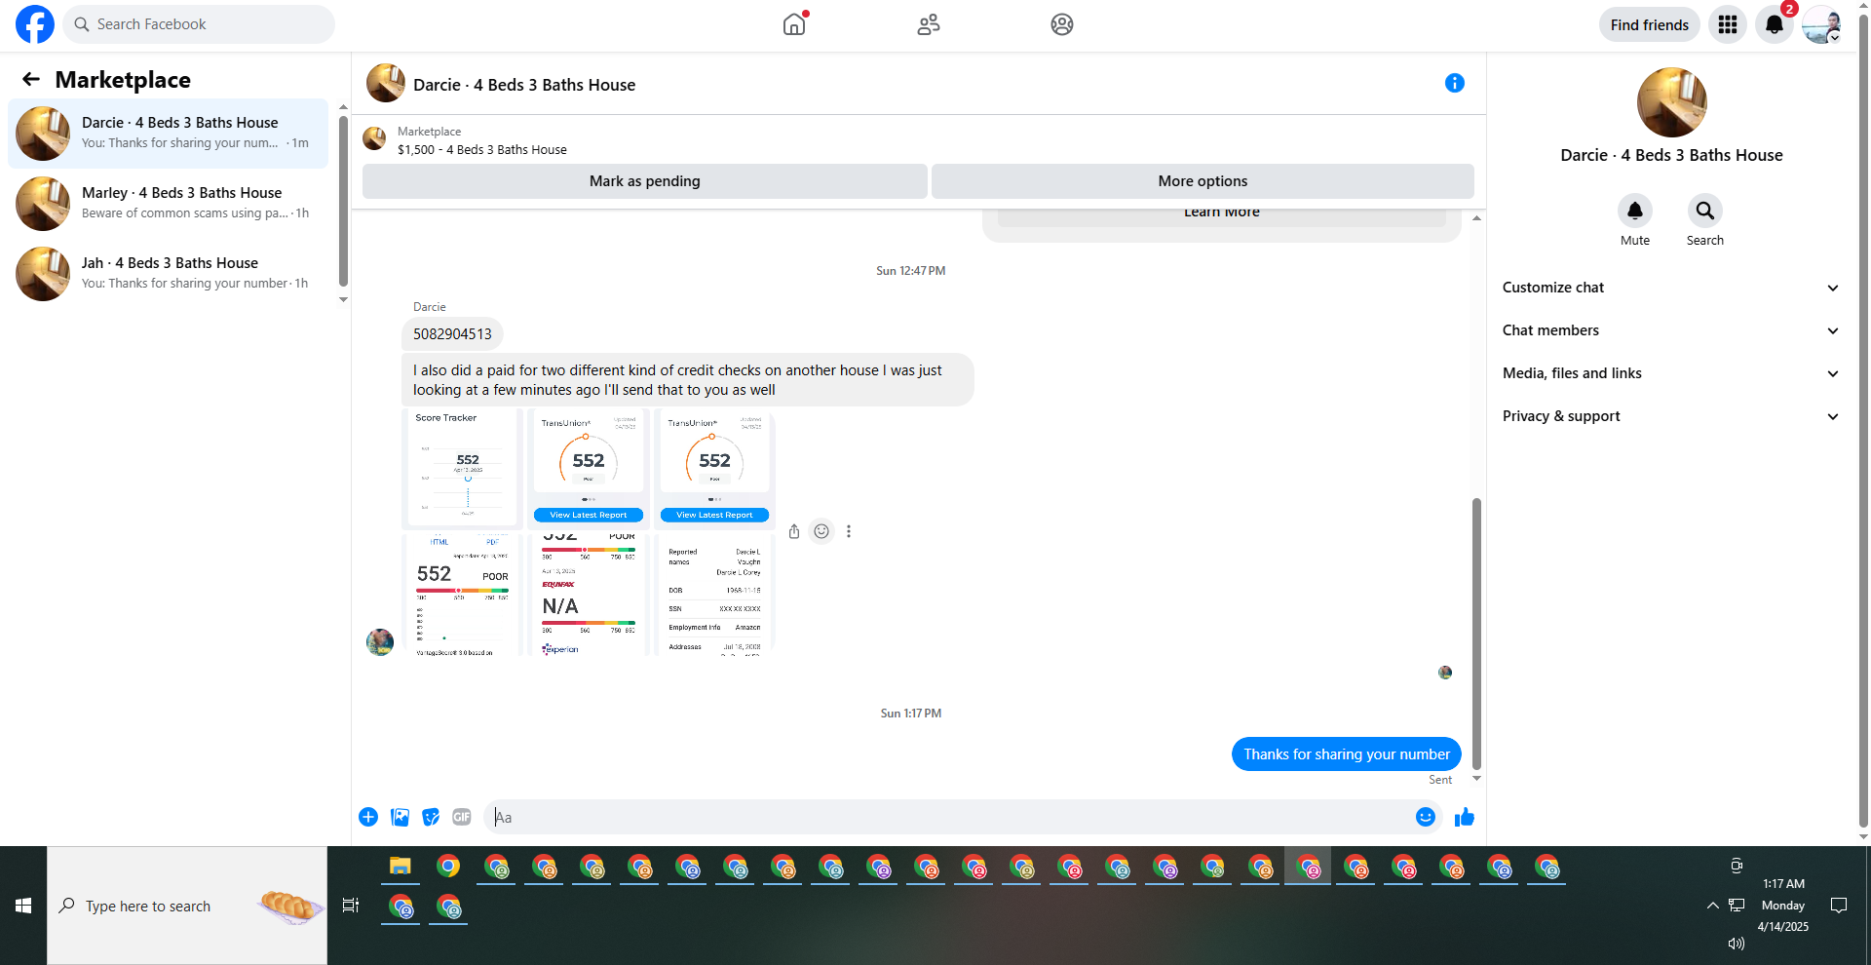This screenshot has height=965, width=1871.
Task: Open the volume control in tray
Action: tap(1736, 944)
